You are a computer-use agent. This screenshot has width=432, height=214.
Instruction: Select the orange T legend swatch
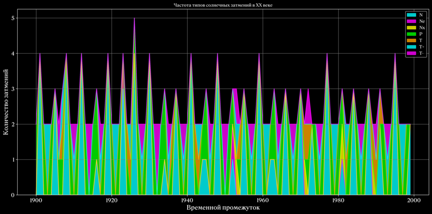(411, 41)
